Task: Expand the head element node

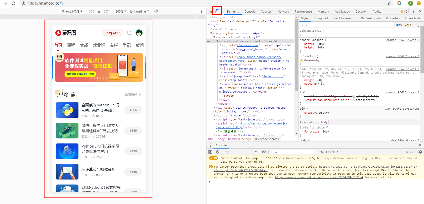Action: click(211, 29)
